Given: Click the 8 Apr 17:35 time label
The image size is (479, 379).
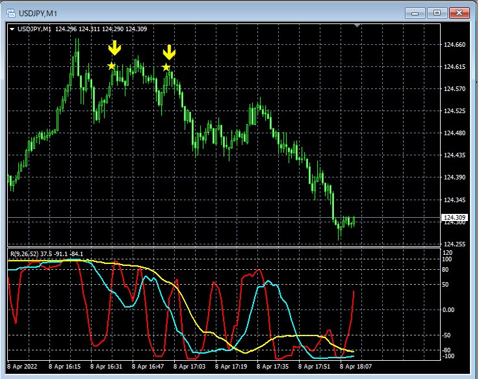Looking at the screenshot, I should (x=272, y=366).
